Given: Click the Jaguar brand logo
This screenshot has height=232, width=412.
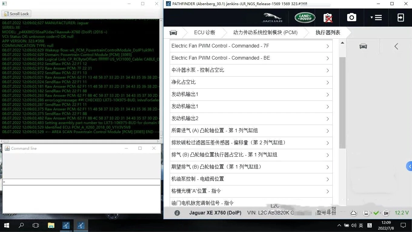Looking at the screenshot, I should coord(272,18).
